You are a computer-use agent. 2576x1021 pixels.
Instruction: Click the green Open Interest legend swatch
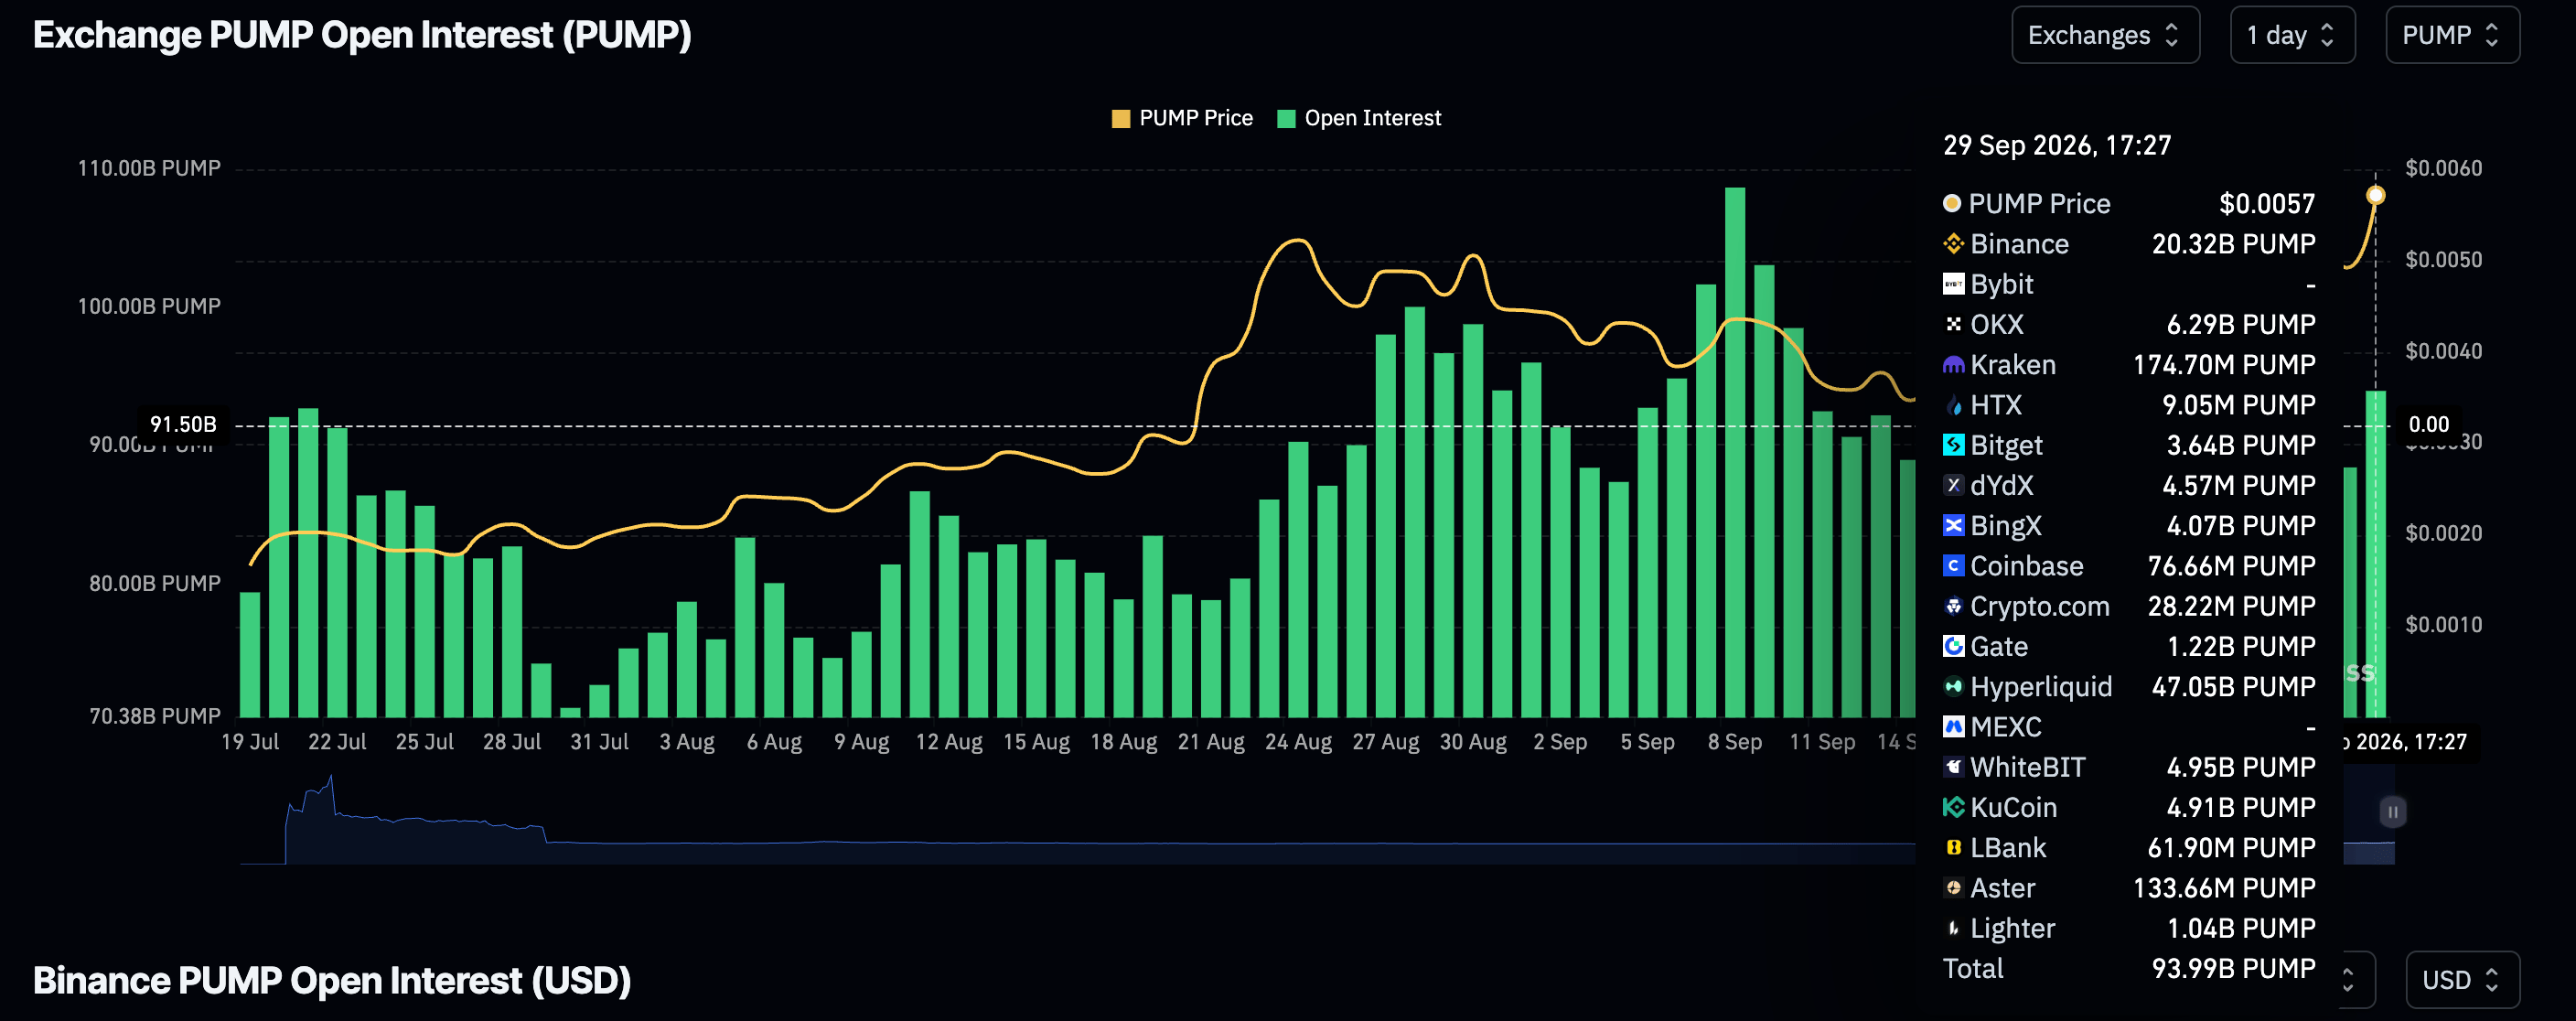(1287, 119)
